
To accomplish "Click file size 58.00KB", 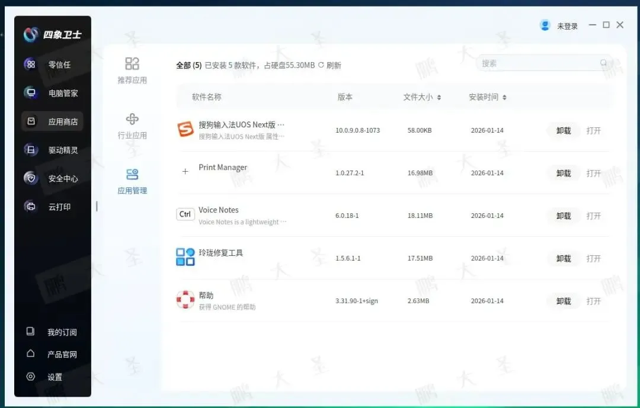I will 420,130.
